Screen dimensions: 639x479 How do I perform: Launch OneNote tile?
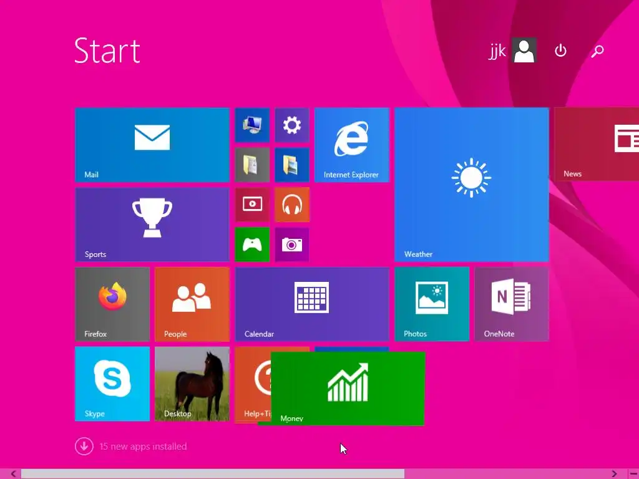click(x=512, y=304)
